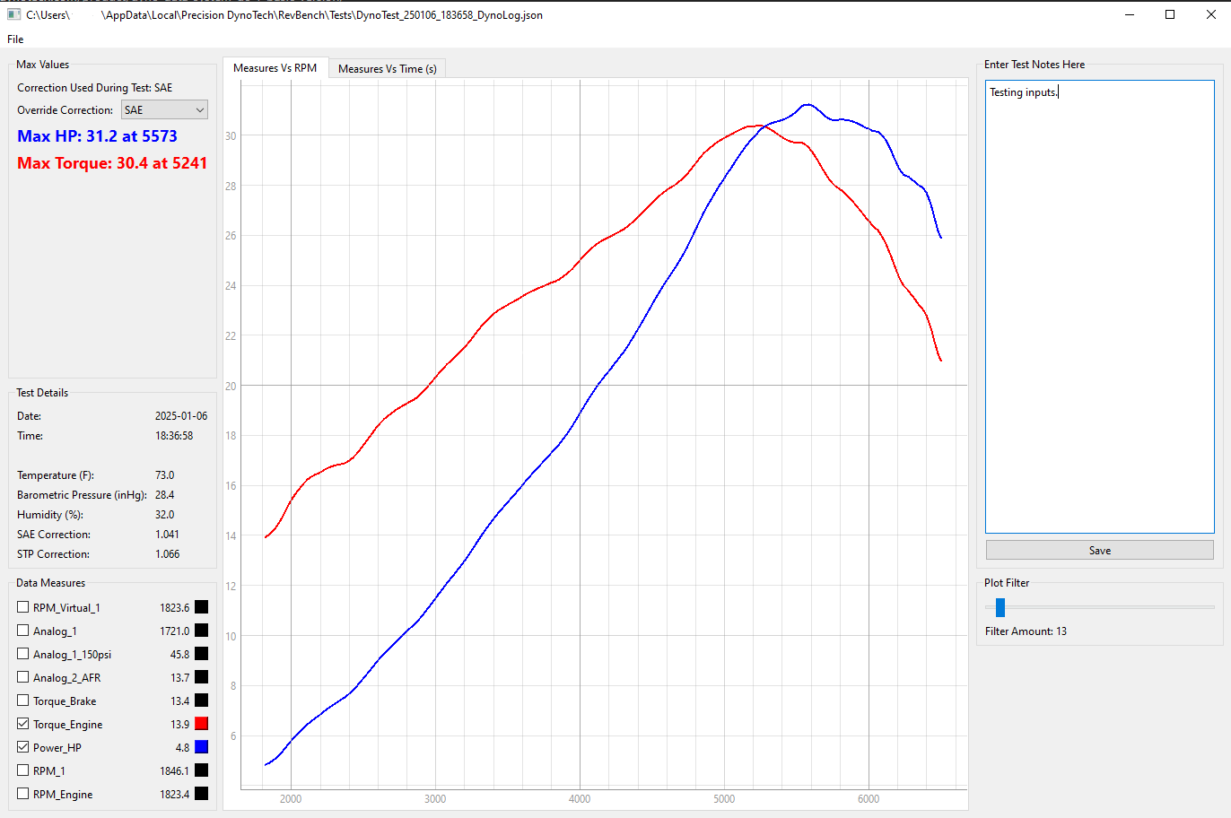Click the application icon in the title bar
Screen dimensions: 1231x818
coord(13,14)
